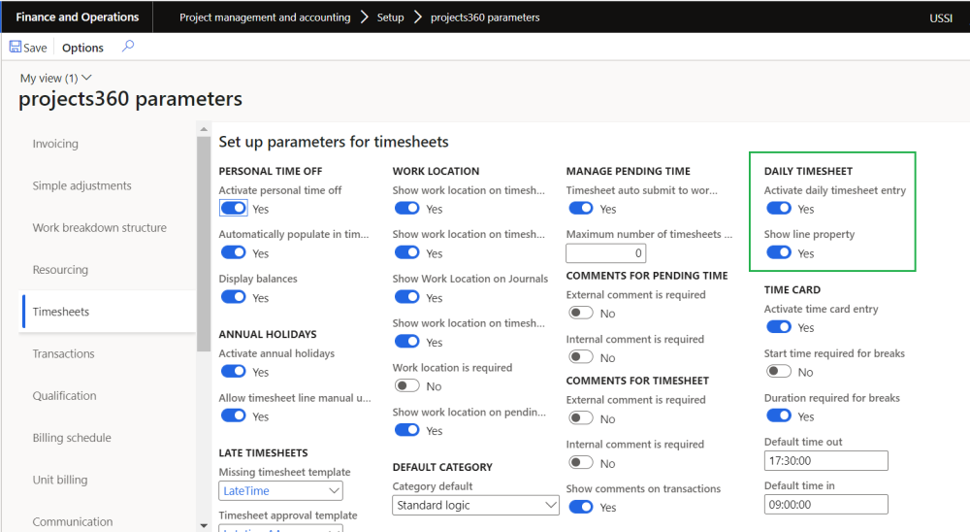Click Project management and accounting breadcrumb
The width and height of the screenshot is (970, 532).
[265, 17]
